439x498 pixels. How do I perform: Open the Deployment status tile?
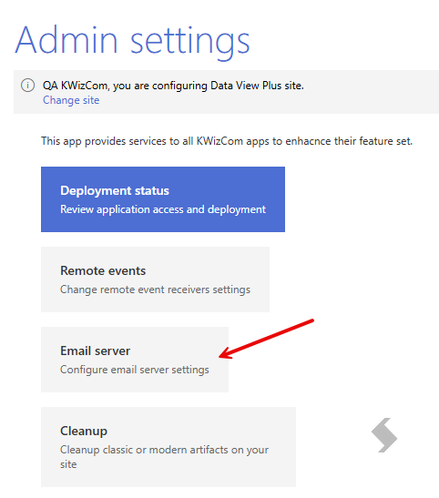pos(163,199)
